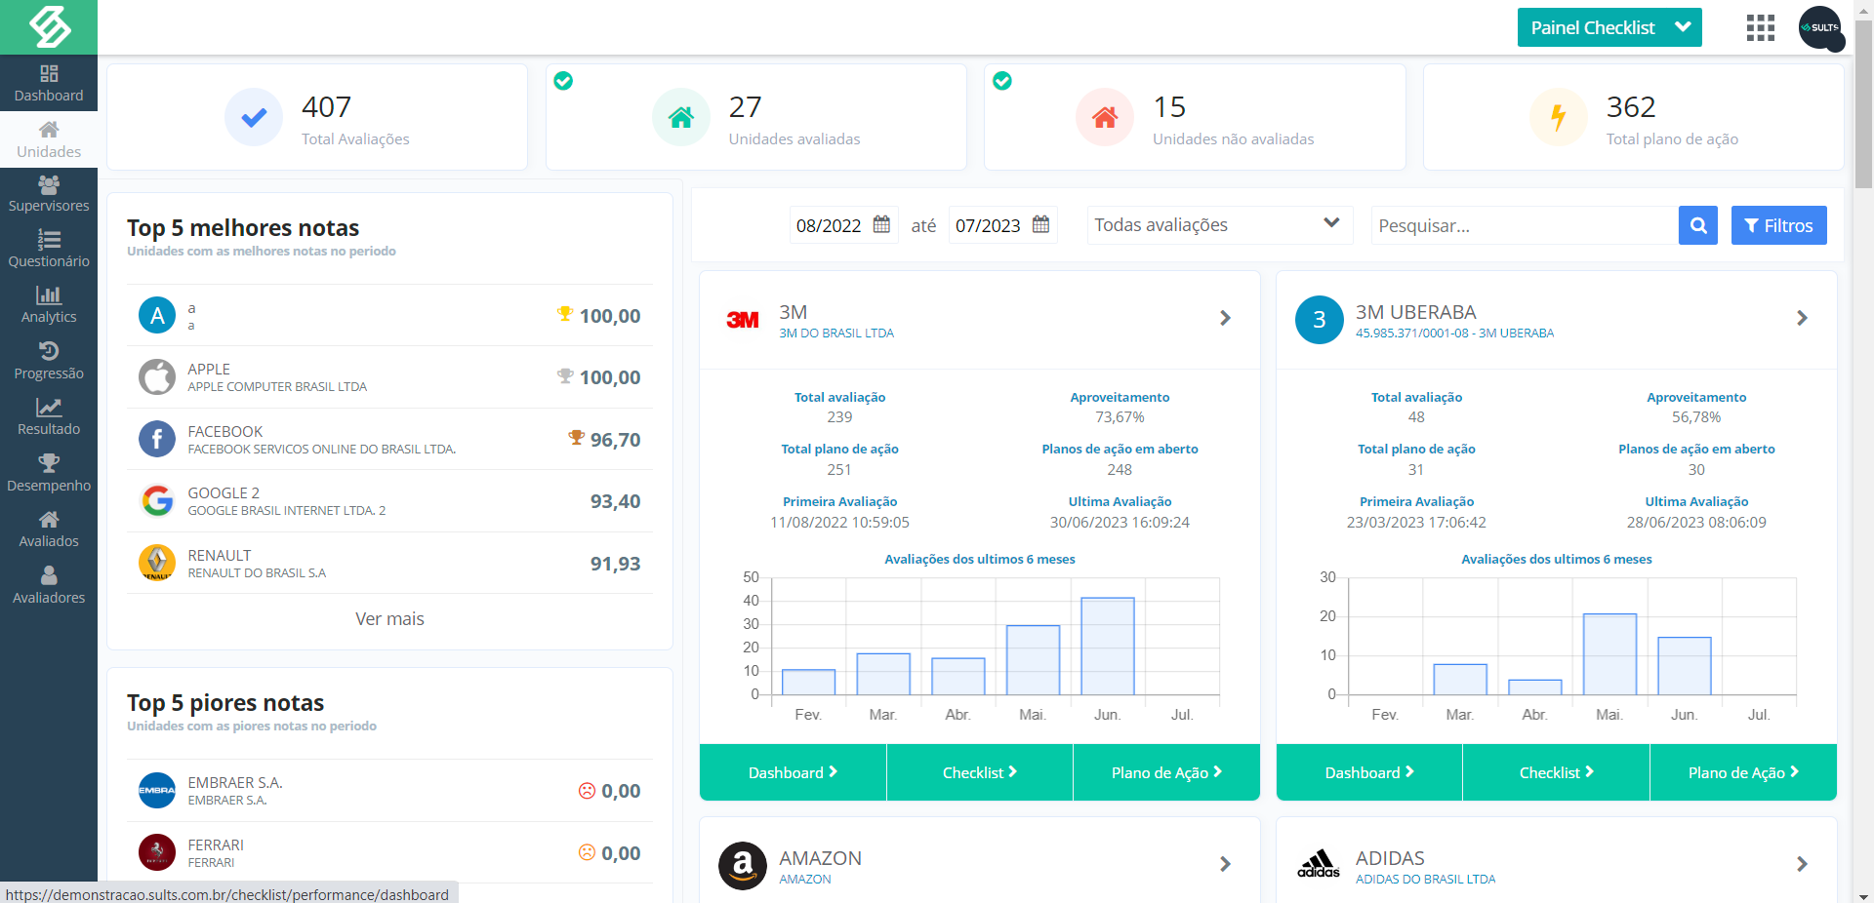Click Unidades não avaliadas red house icon
Image resolution: width=1874 pixels, height=903 pixels.
(x=1105, y=117)
